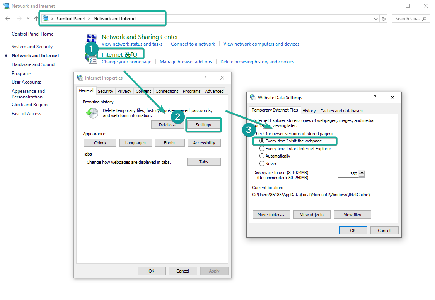
Task: Click Move folder... button
Action: click(271, 215)
